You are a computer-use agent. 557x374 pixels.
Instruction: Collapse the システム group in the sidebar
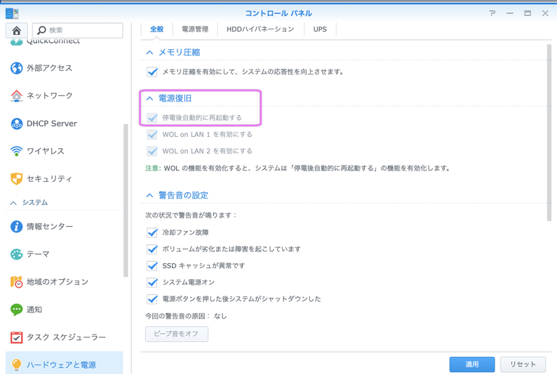[x=13, y=203]
